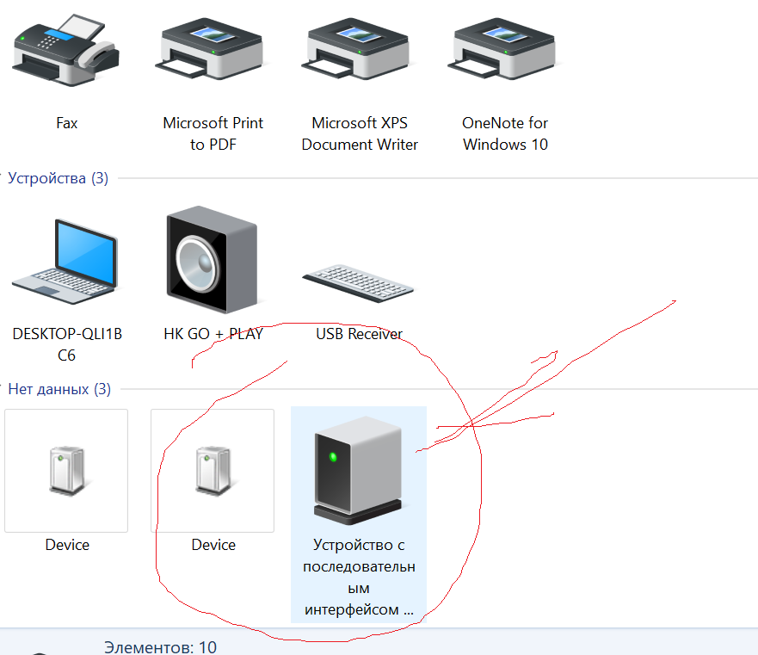The height and width of the screenshot is (655, 758).
Task: Click the "USB Receiver" name label
Action: (x=359, y=334)
